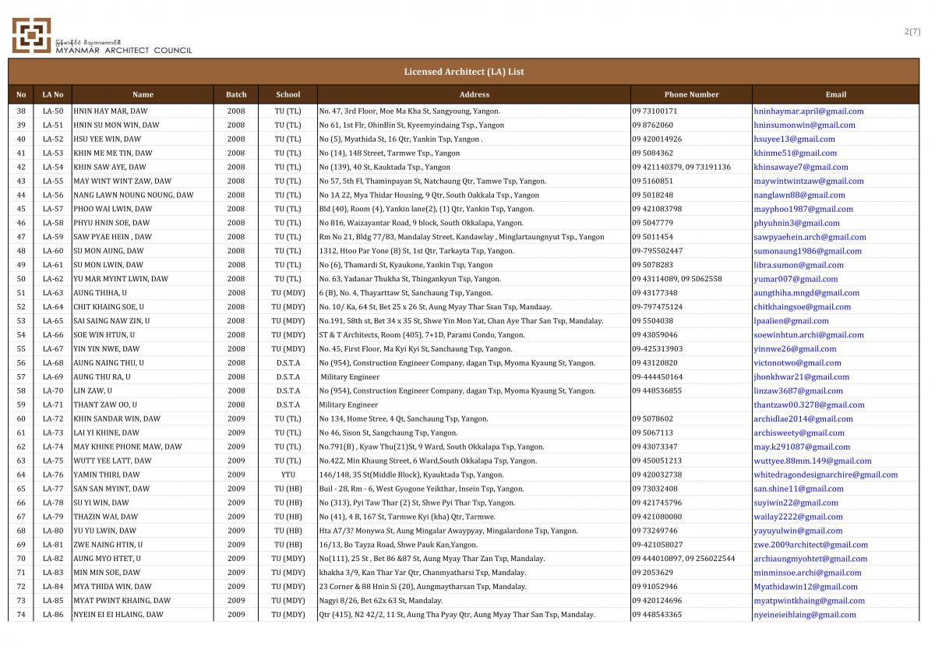Select name cell 'AUNG THIHA, U'

(143, 293)
